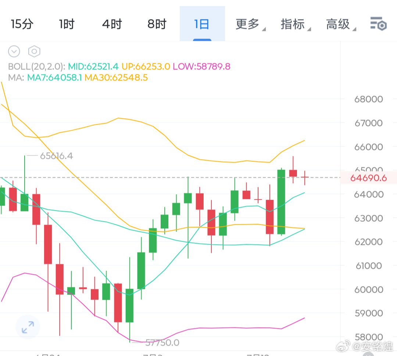The width and height of the screenshot is (397, 356).
Task: Open the 更多 timeframe dropdown
Action: 250,24
